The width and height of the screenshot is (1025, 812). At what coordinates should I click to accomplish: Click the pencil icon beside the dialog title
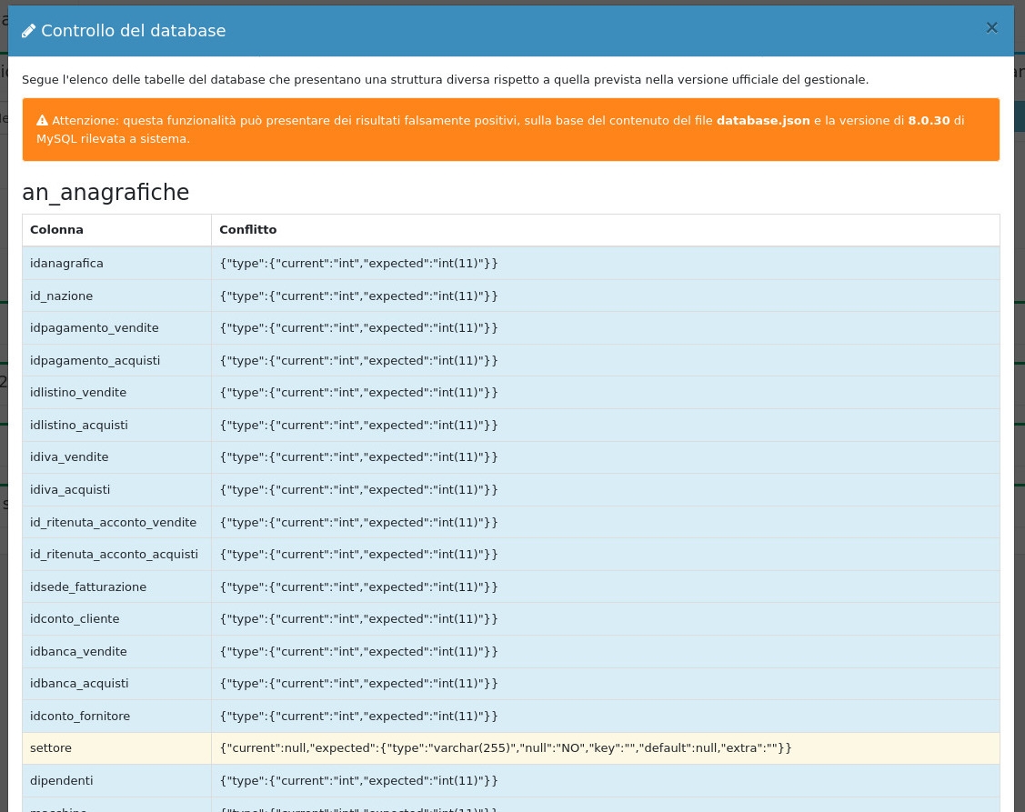pos(29,31)
